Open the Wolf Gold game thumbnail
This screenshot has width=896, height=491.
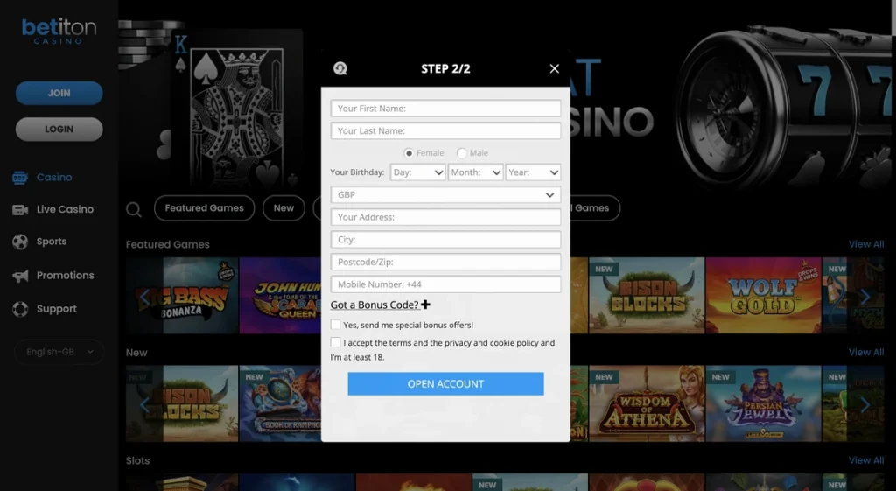[x=763, y=296]
